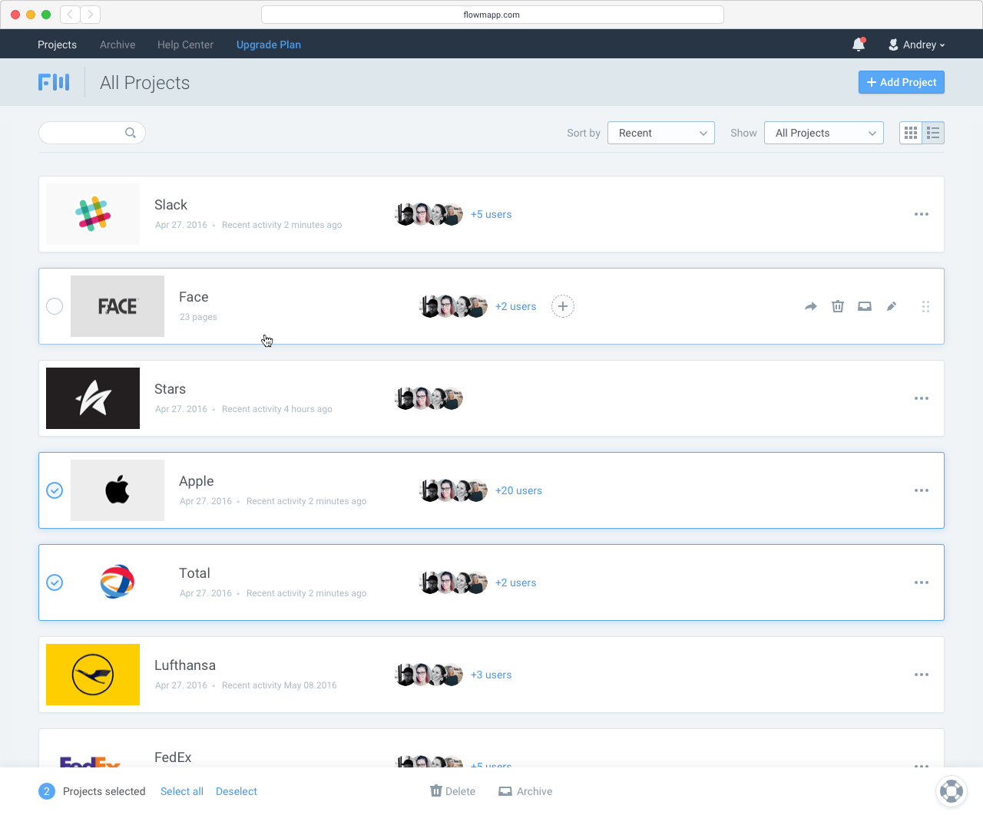Image resolution: width=983 pixels, height=815 pixels.
Task: Click the drag handle on Face row
Action: pyautogui.click(x=925, y=306)
